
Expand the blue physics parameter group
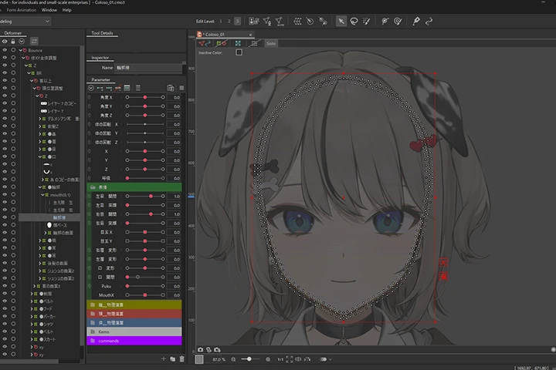click(x=134, y=323)
